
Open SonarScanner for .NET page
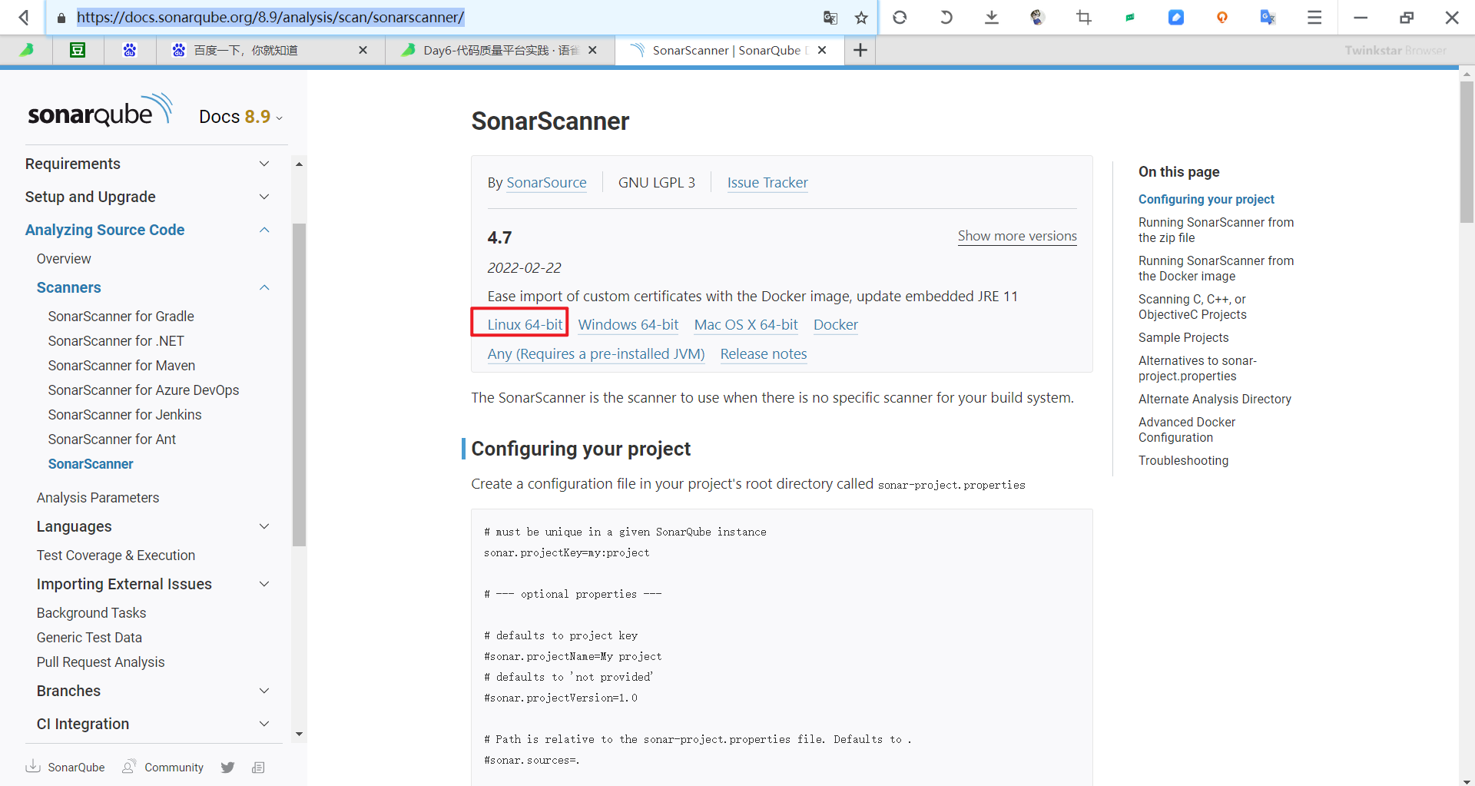tap(116, 341)
